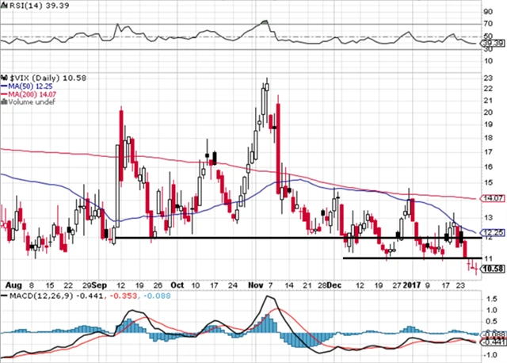Select the 14.07 red price tag
The image size is (507, 363).
click(493, 198)
